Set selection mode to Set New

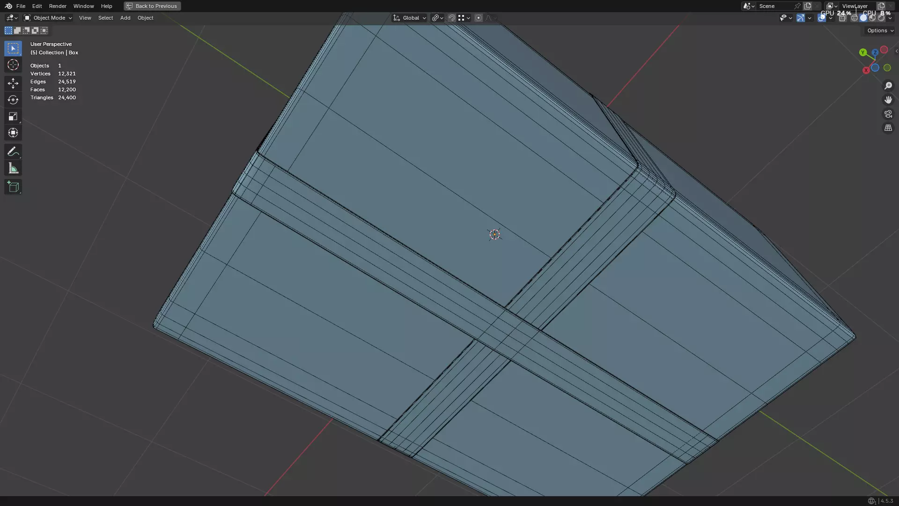tap(8, 30)
